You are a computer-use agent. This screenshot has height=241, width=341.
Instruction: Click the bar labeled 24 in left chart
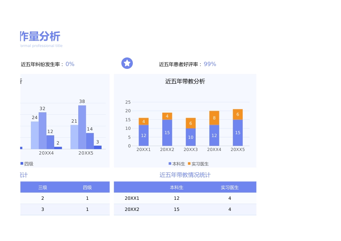pos(35,135)
